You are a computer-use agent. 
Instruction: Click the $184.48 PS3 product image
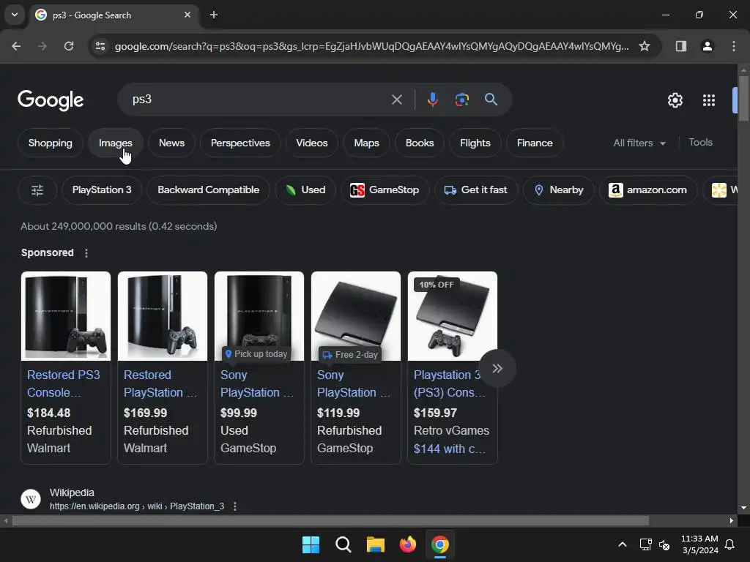[x=66, y=316]
